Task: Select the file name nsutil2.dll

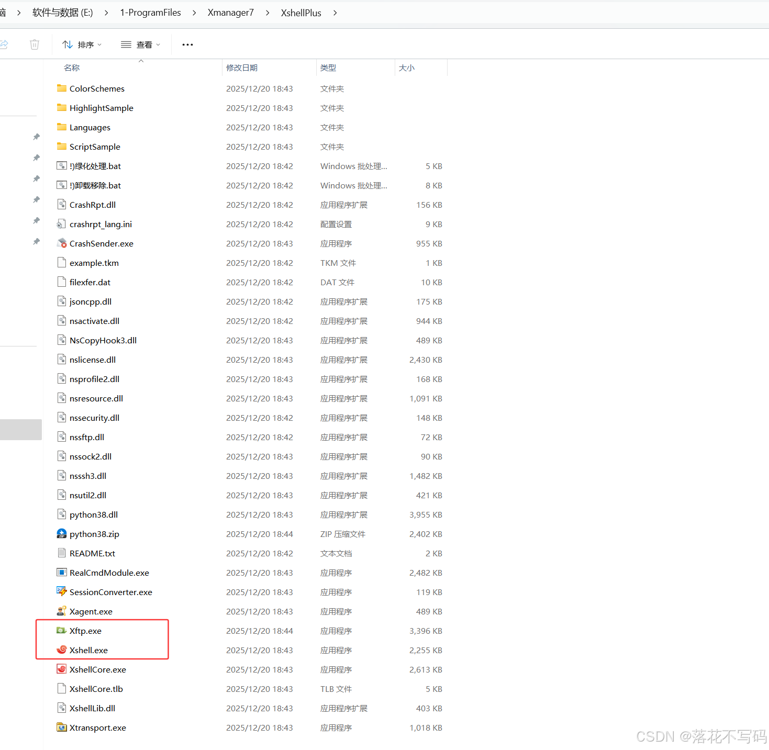Action: (x=88, y=495)
